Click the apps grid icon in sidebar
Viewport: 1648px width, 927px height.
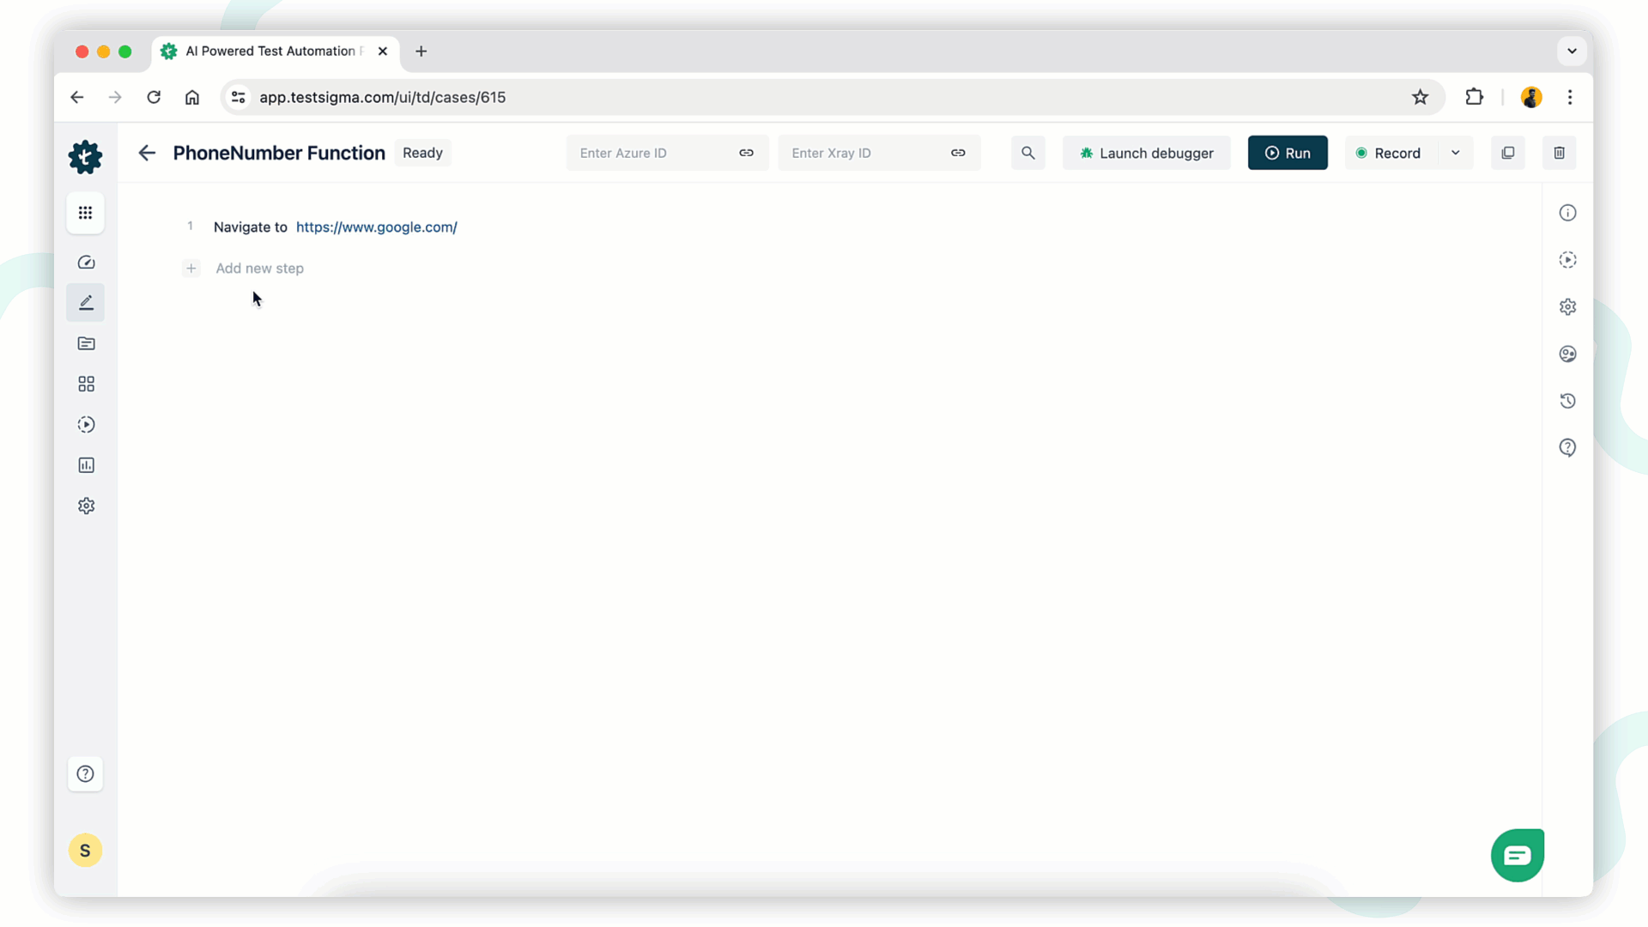coord(85,213)
